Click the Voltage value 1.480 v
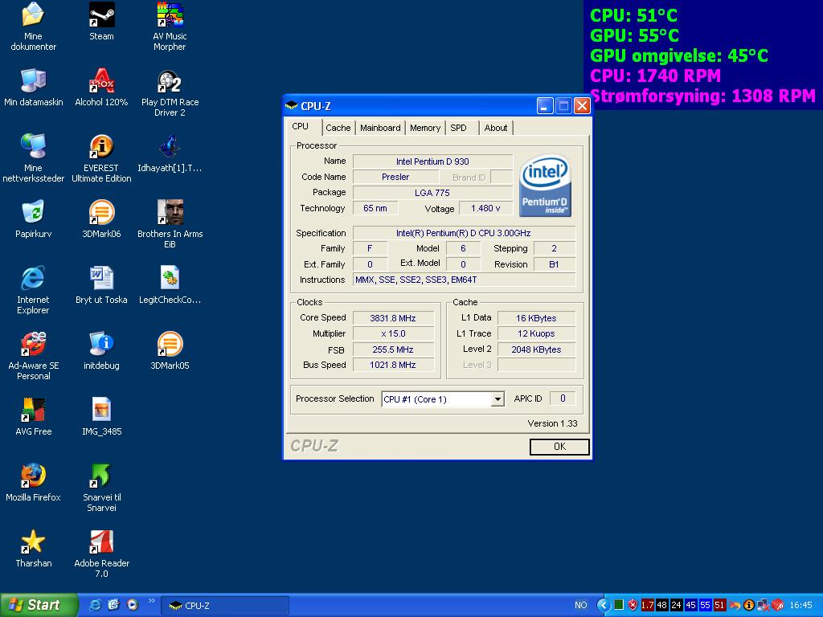This screenshot has height=617, width=823. [485, 208]
